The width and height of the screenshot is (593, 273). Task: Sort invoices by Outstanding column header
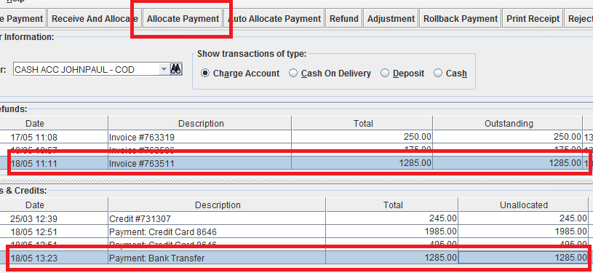509,124
